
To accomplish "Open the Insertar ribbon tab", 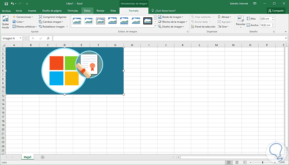I will [x=32, y=11].
